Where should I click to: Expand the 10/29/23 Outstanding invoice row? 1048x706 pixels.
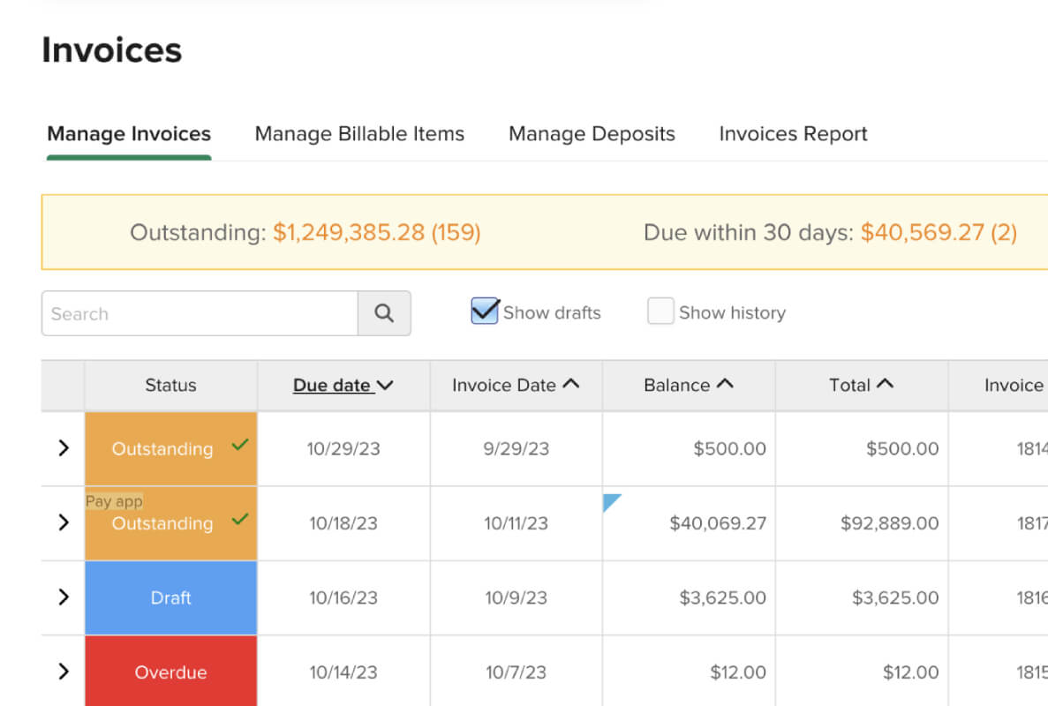[x=64, y=448]
